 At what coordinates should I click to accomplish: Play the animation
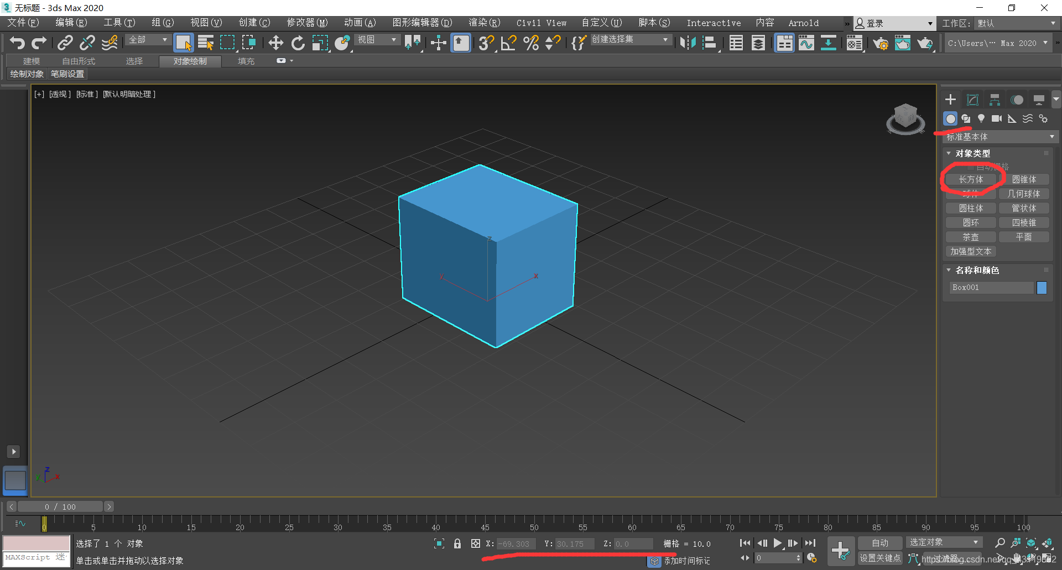point(778,543)
